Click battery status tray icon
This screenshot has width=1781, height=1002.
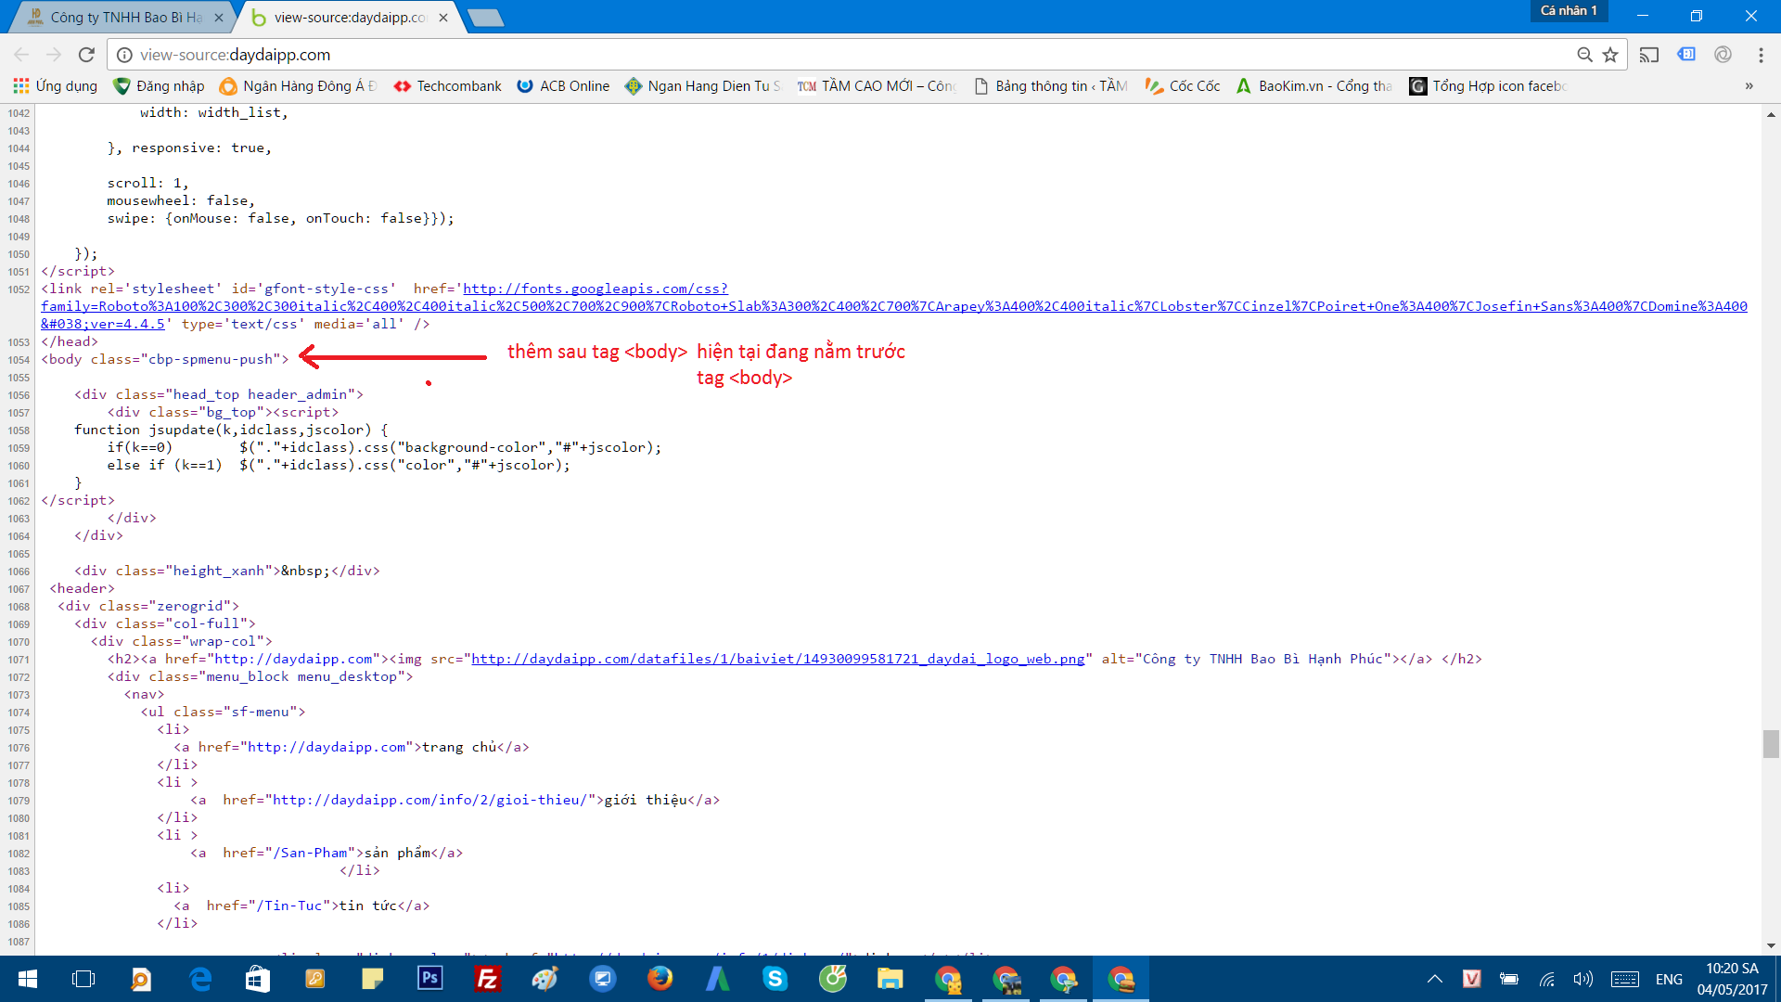(1509, 979)
